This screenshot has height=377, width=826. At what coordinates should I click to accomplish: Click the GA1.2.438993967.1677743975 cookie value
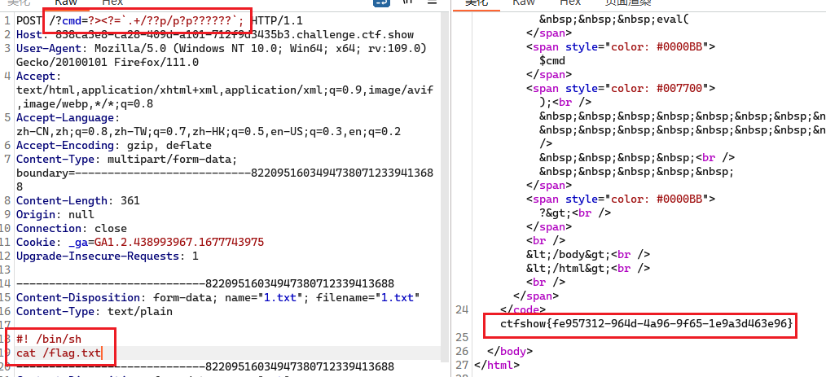coord(180,242)
